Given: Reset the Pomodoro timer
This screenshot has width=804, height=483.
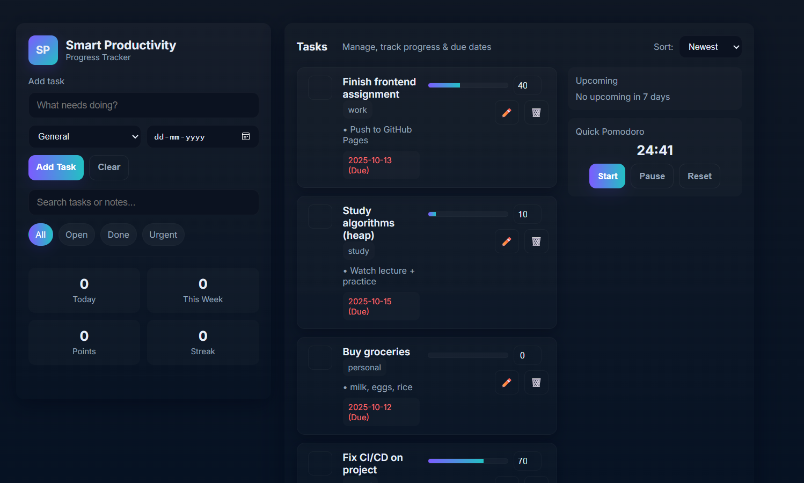Looking at the screenshot, I should pos(699,176).
